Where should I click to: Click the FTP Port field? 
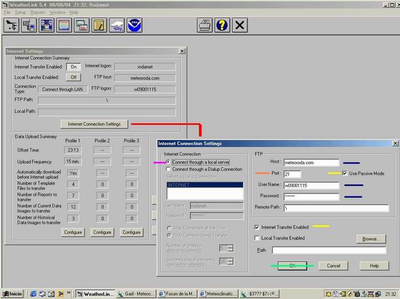(292, 174)
